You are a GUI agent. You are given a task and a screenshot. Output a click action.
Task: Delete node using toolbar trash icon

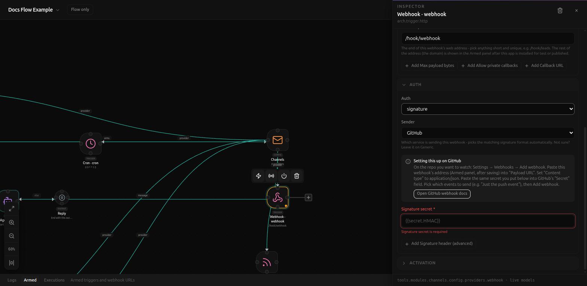pos(296,176)
